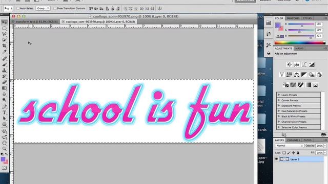Add a Vibrance adjustment
Viewport: 328px width, 184px height.
[x=281, y=75]
